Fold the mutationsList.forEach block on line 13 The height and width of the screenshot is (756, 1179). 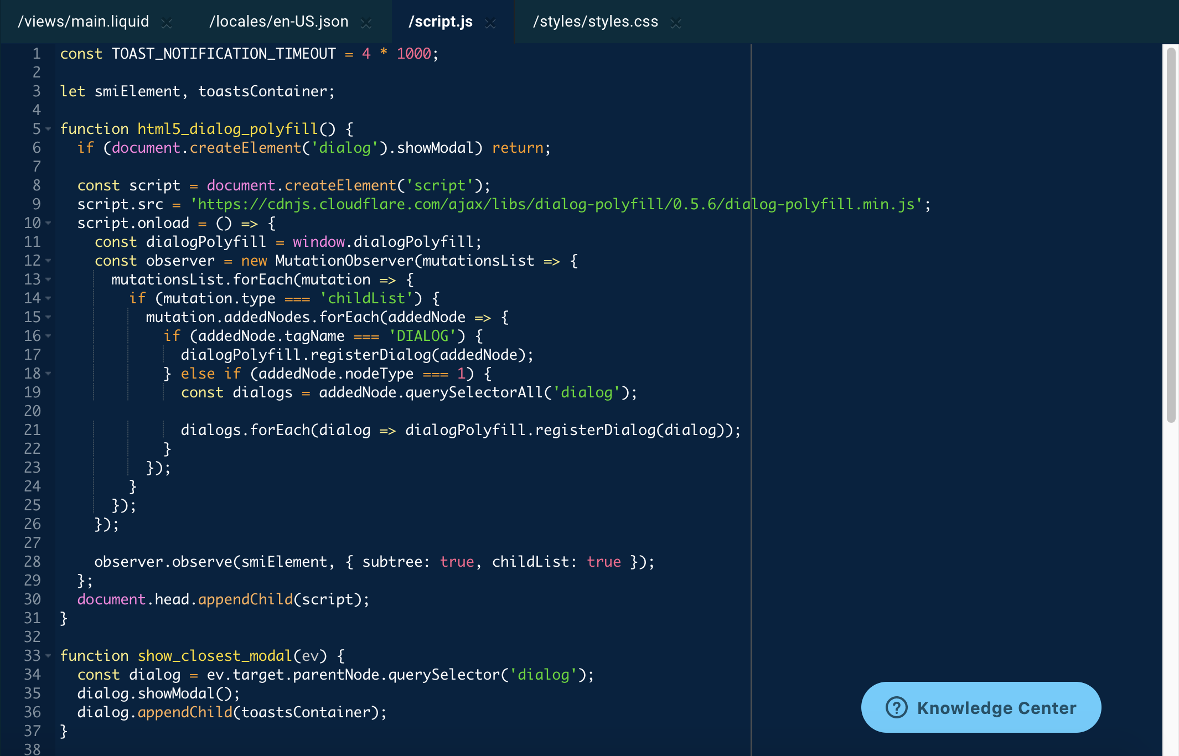click(x=49, y=279)
